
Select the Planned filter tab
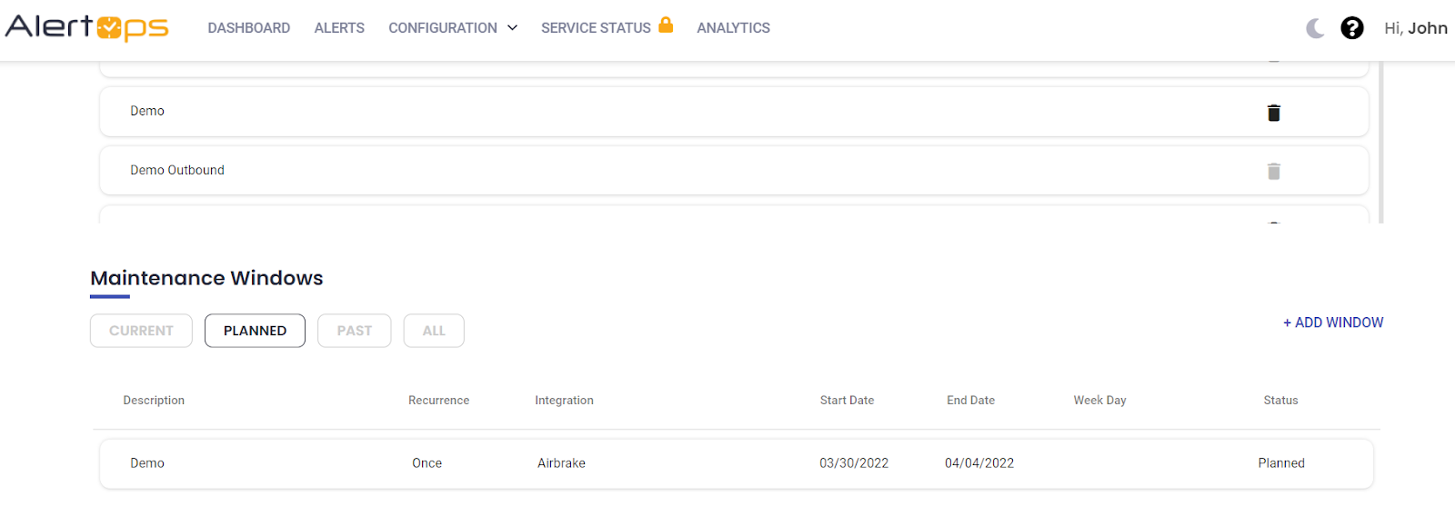coord(255,331)
